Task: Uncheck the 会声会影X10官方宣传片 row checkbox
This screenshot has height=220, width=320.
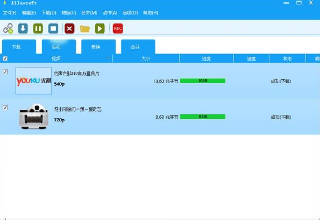Action: (5, 72)
